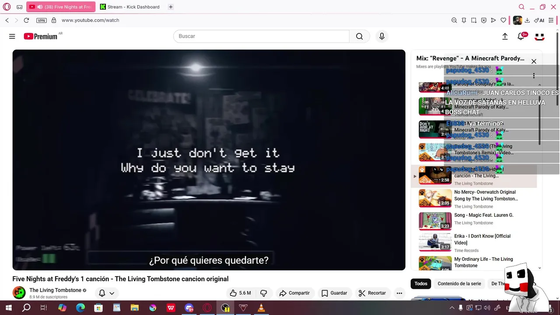Image resolution: width=560 pixels, height=315 pixels.
Task: Mute audio on the YouTube tab
Action: coord(40,7)
